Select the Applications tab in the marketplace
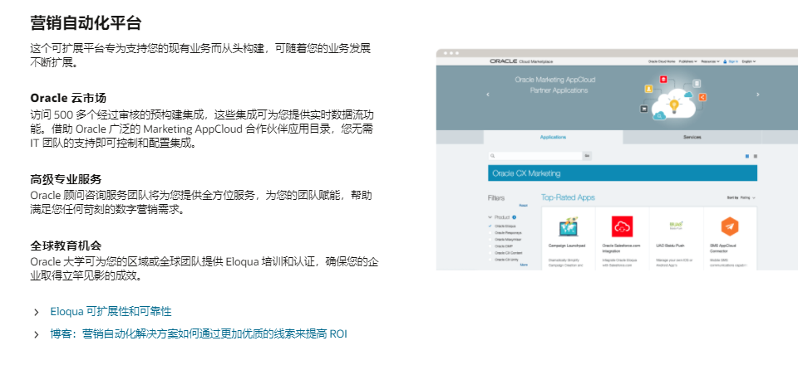The image size is (798, 365). 553,137
